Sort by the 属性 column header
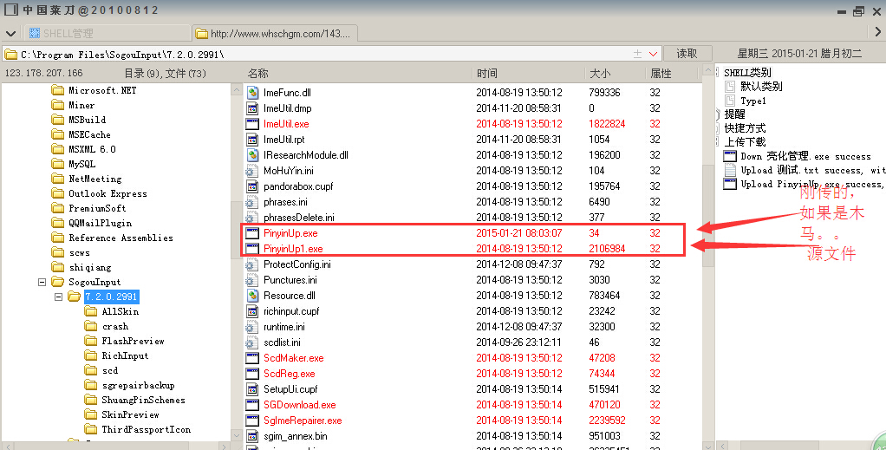This screenshot has height=450, width=886. tap(673, 74)
